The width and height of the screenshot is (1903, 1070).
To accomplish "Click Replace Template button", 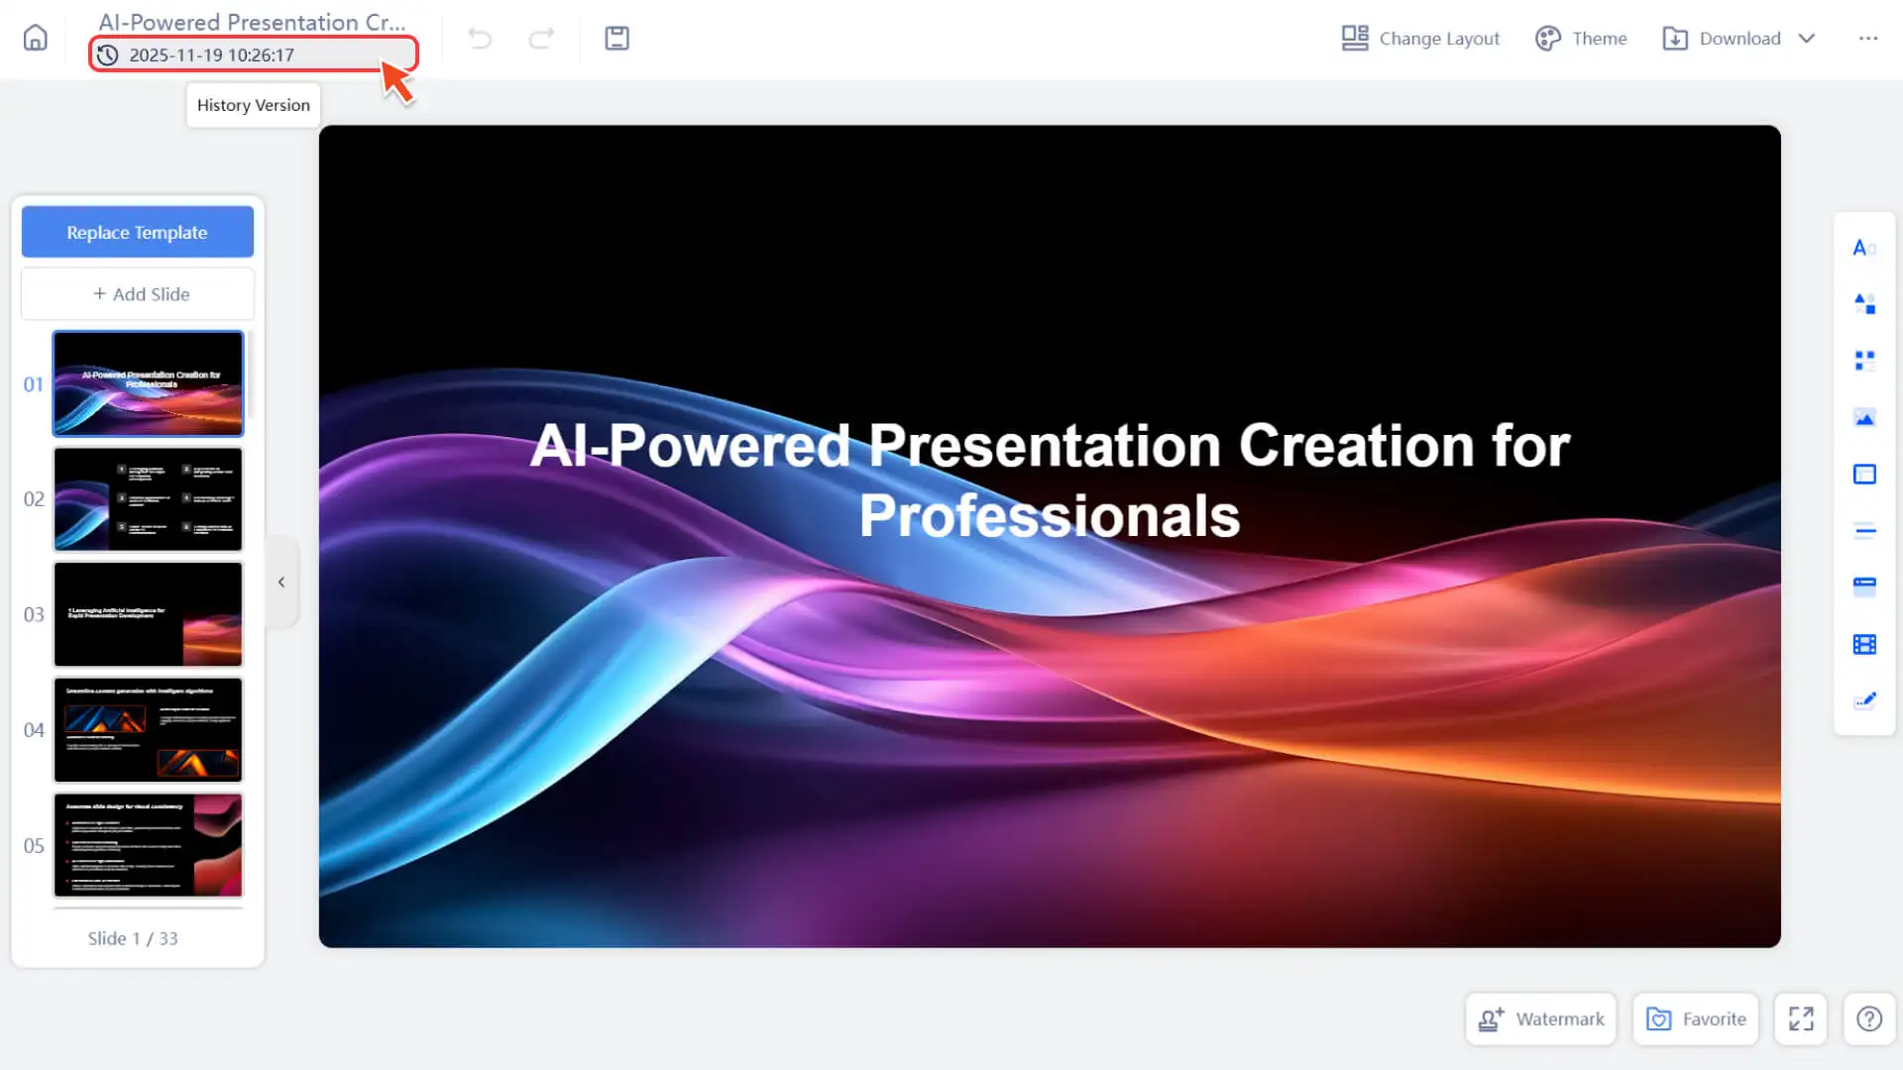I will tap(137, 232).
